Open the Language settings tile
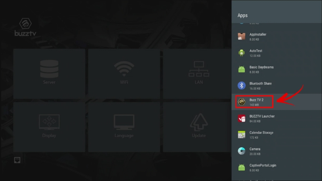This screenshot has width=322, height=181. 124,127
